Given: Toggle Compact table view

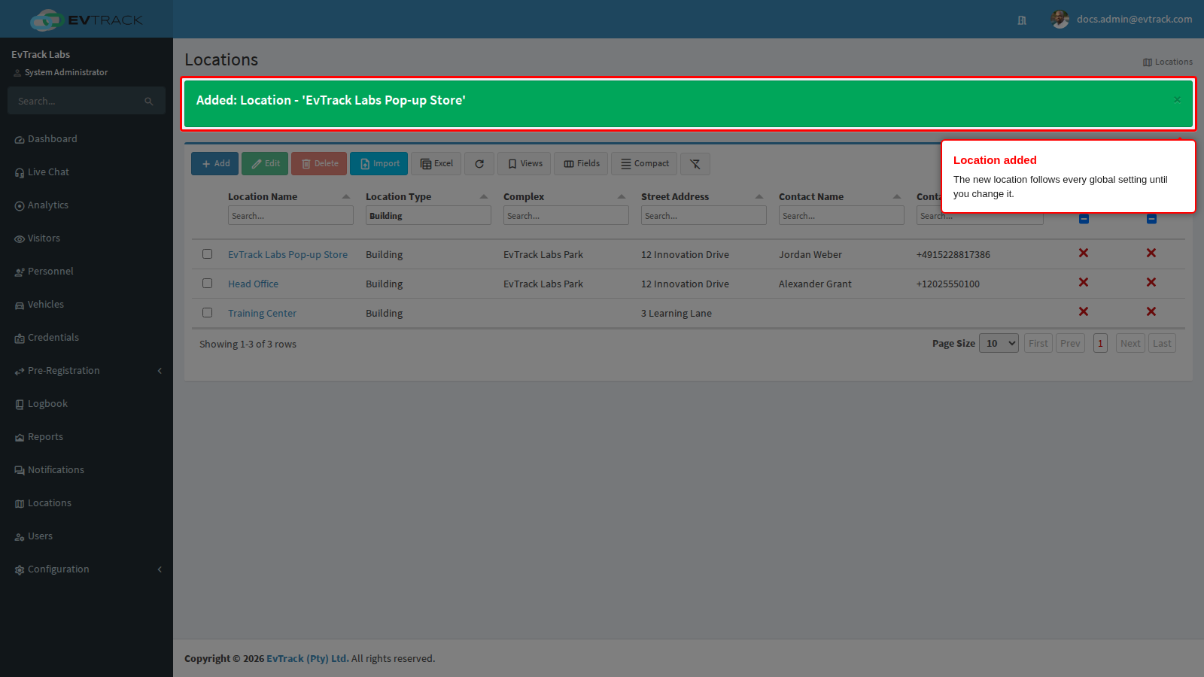Looking at the screenshot, I should click(x=644, y=164).
